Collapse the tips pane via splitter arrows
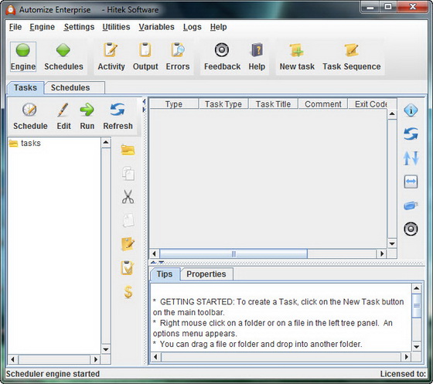This screenshot has width=433, height=384. coord(161,262)
